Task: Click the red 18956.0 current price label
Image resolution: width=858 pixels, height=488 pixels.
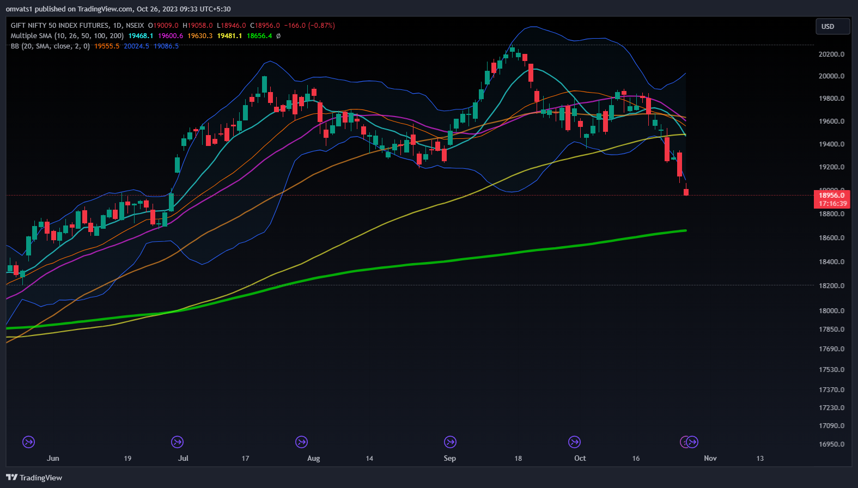Action: tap(832, 195)
